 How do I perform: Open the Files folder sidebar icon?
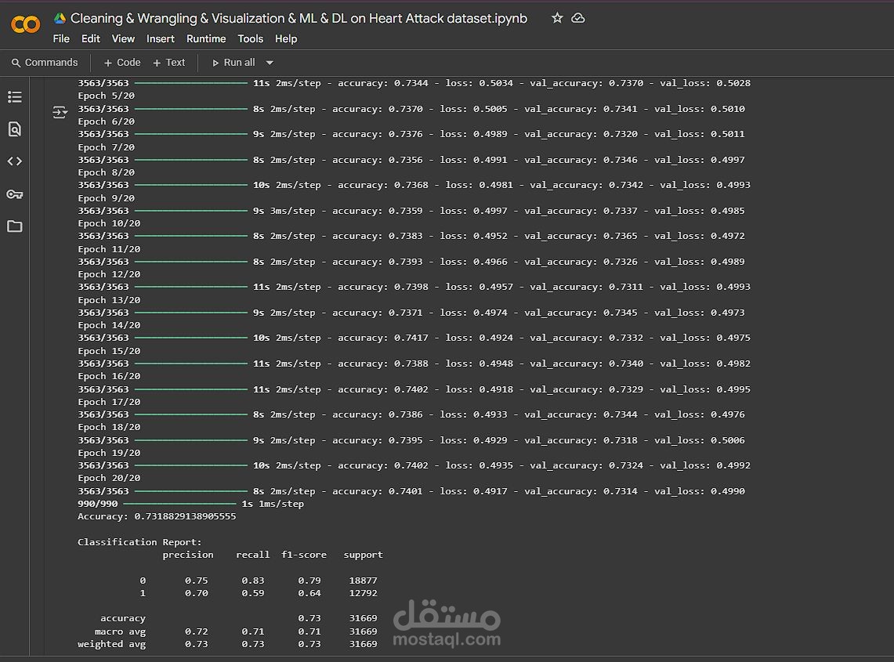click(x=15, y=226)
